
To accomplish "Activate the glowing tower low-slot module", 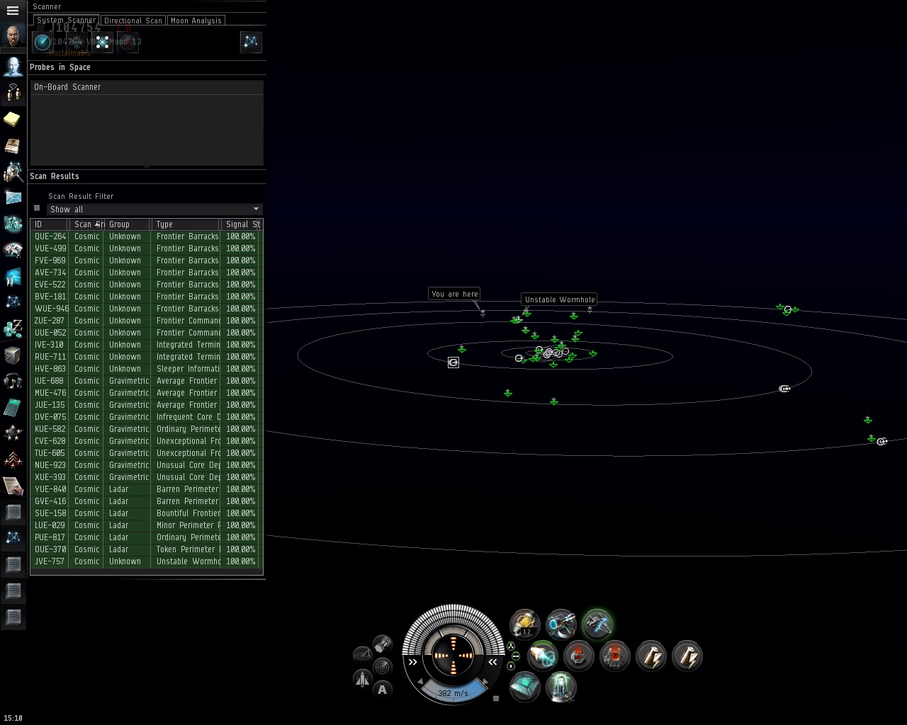I will click(x=561, y=687).
